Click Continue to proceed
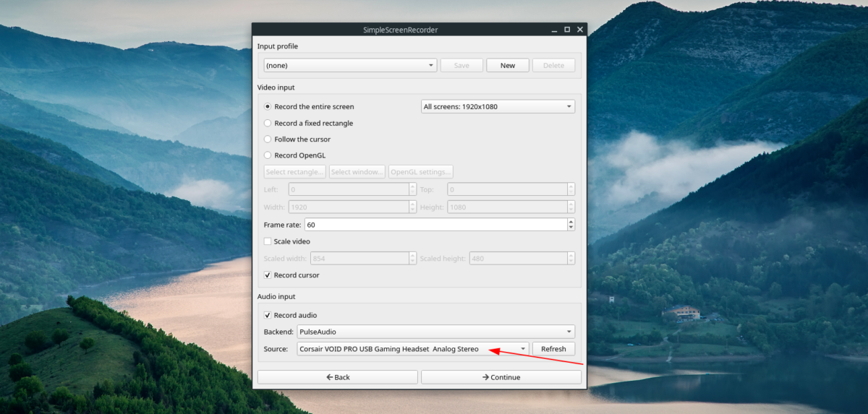Viewport: 868px width, 414px height. tap(501, 377)
